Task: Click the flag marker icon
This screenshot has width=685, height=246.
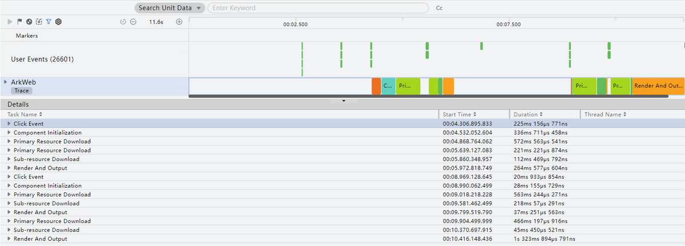Action: point(19,22)
